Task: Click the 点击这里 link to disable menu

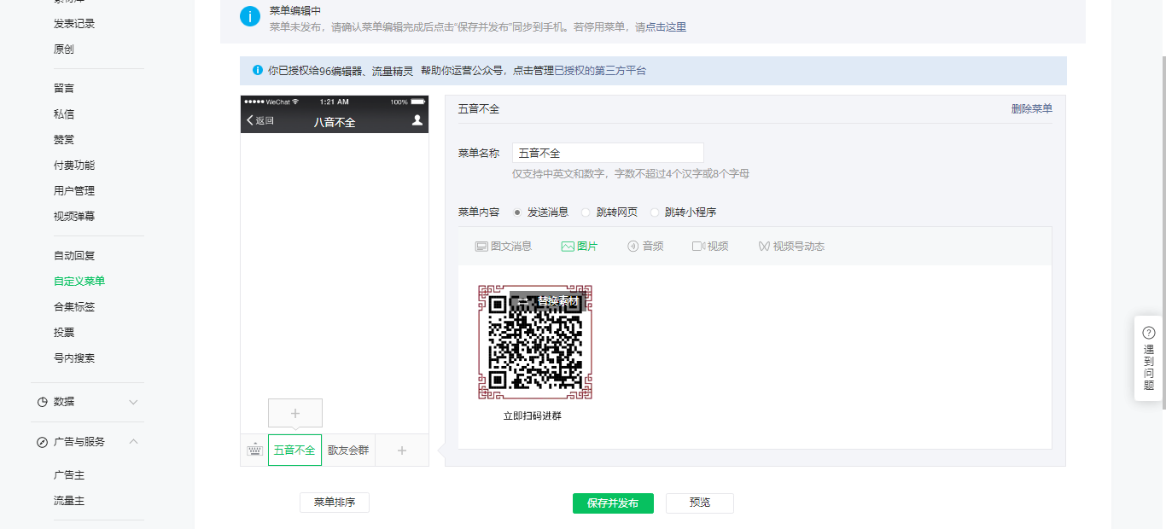Action: [x=666, y=27]
